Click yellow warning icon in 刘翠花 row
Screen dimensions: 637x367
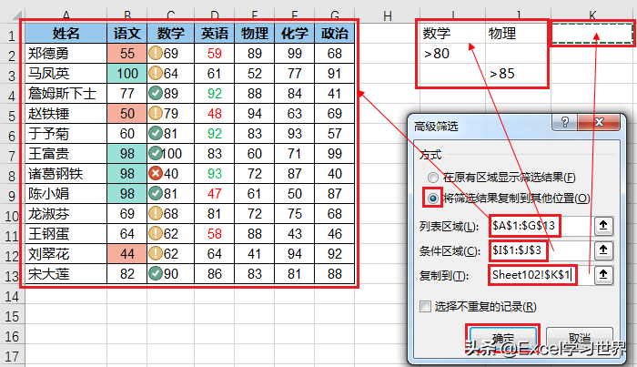pos(156,253)
